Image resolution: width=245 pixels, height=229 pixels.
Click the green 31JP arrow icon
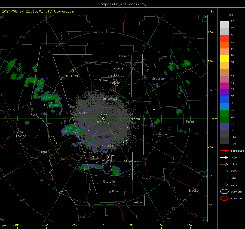tap(224, 178)
